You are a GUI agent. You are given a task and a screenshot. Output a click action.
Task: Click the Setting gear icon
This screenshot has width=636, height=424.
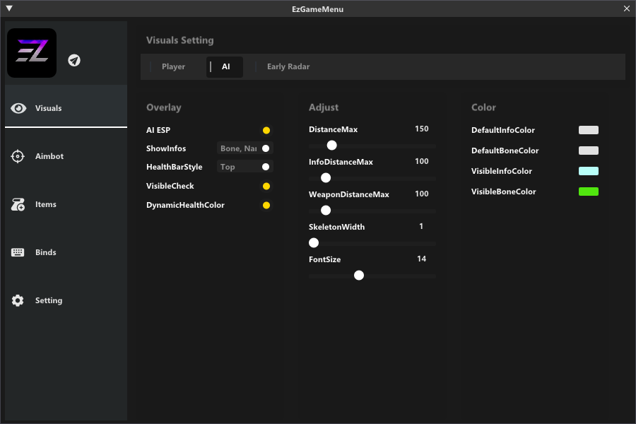tap(18, 300)
